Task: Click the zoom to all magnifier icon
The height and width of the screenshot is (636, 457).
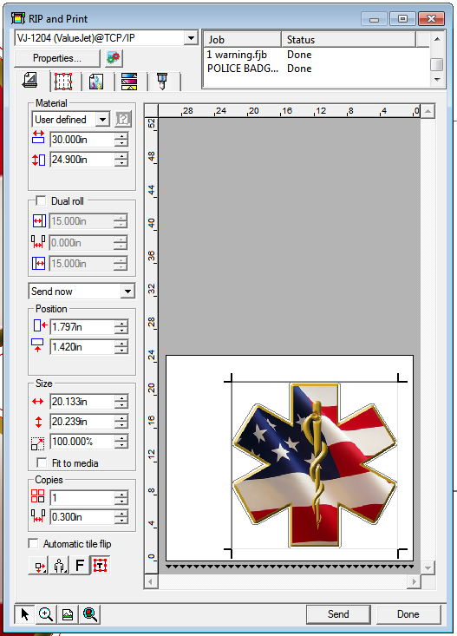Action: (x=90, y=614)
